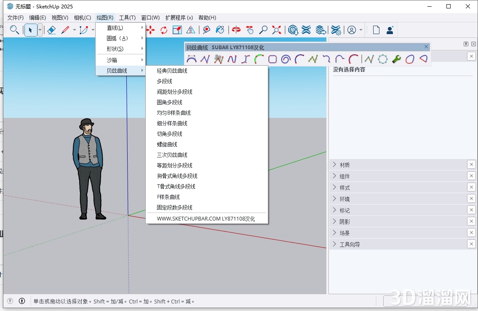
Task: Select the spiral curve icon on Bezier toolbar
Action: (285, 59)
